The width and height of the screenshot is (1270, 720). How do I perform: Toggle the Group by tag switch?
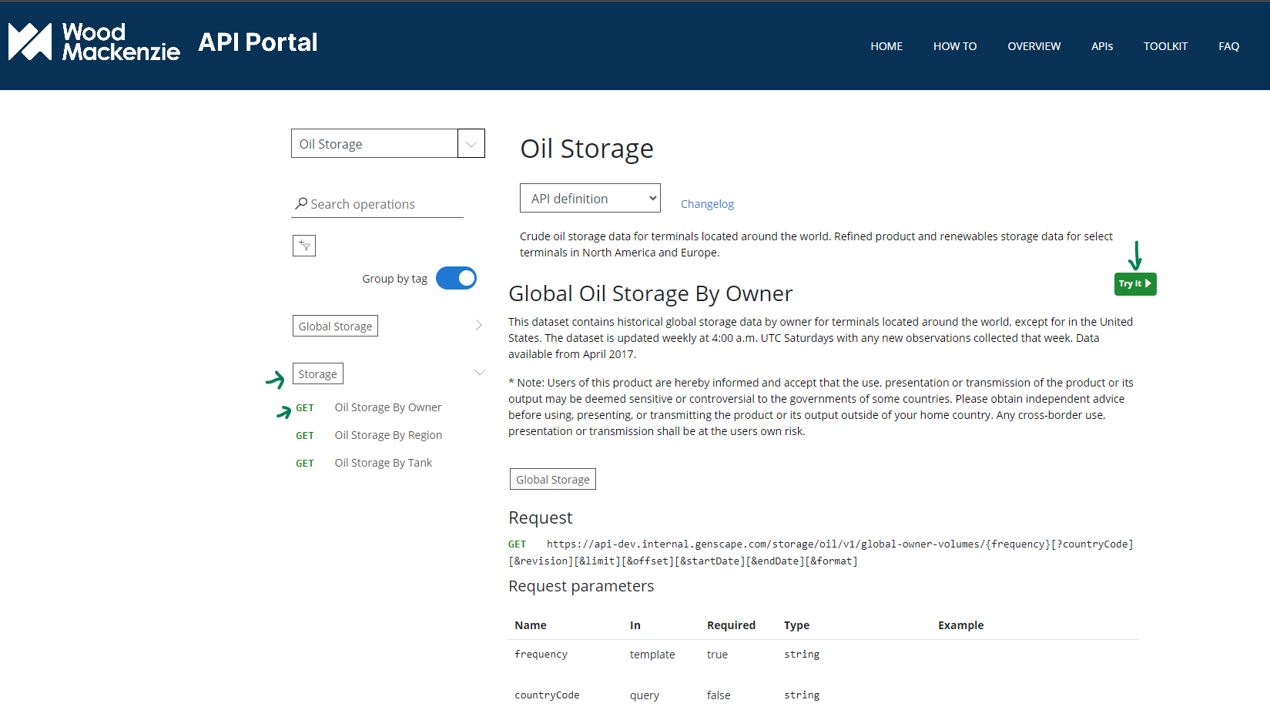coord(456,278)
